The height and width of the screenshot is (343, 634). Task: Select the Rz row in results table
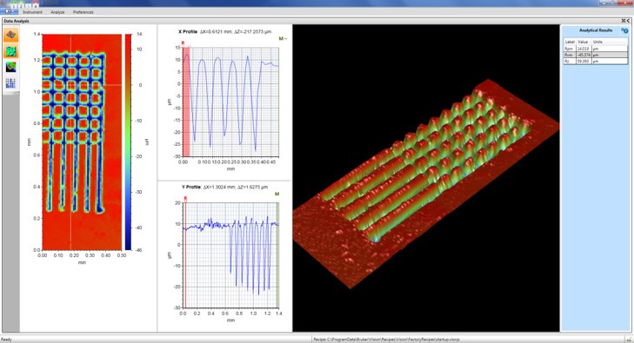coord(596,61)
